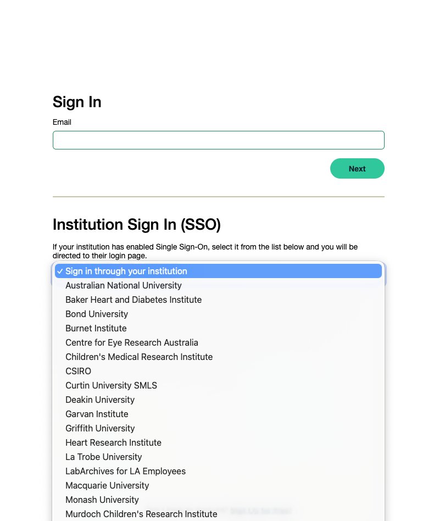Screen dimensions: 439x521
Task: Choose Murdoch Children's Research Institute
Action: point(141,514)
